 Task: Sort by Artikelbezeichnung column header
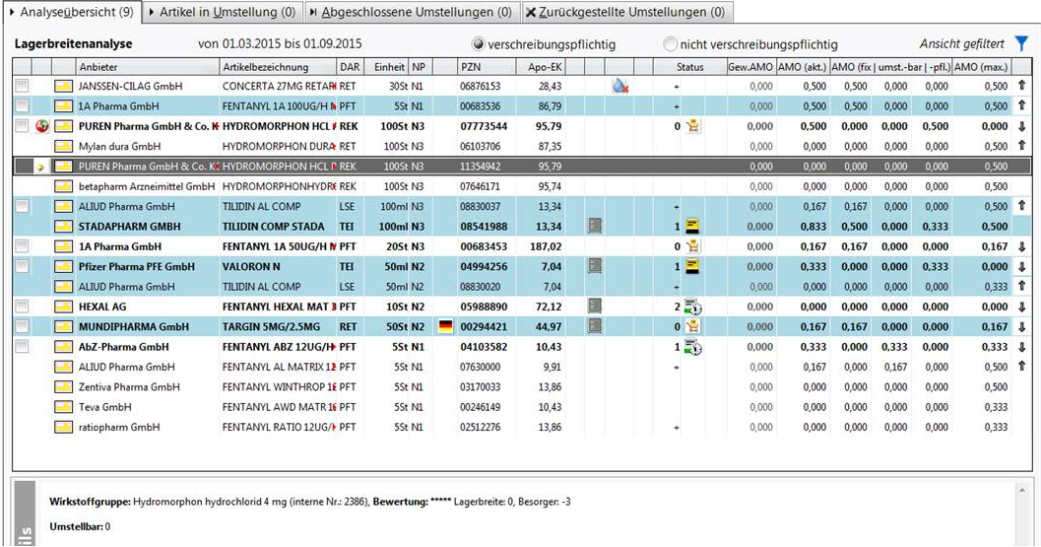tap(278, 67)
